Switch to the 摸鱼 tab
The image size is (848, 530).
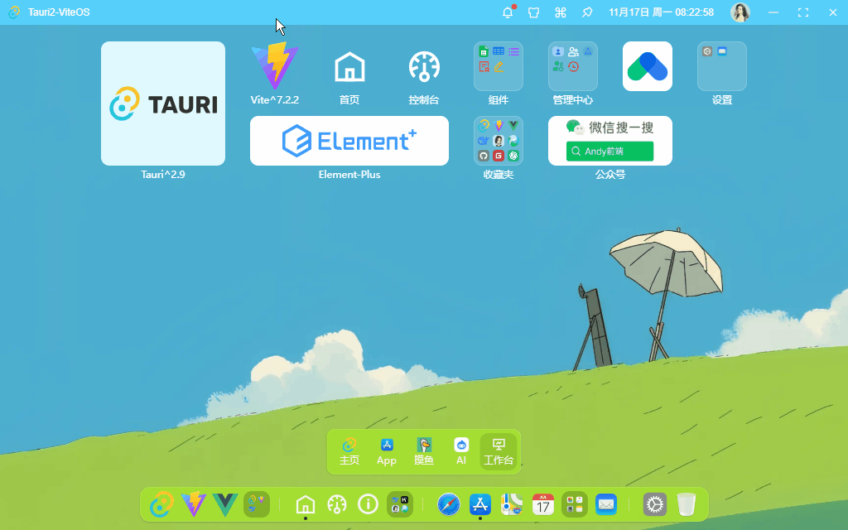424,451
